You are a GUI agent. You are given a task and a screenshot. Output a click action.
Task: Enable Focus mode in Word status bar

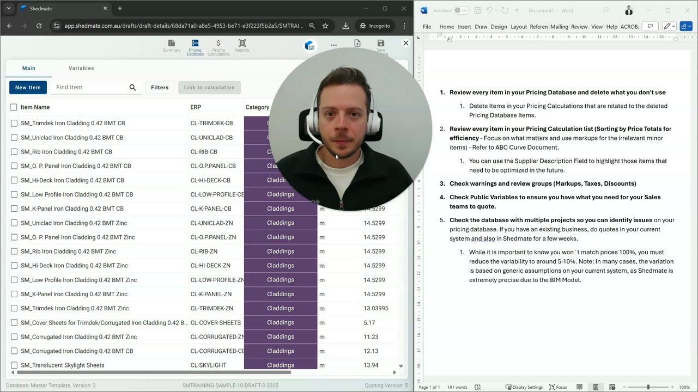(x=558, y=387)
